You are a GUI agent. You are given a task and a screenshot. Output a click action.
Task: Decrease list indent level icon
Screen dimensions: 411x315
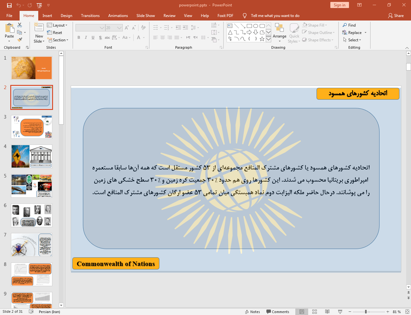point(178,28)
